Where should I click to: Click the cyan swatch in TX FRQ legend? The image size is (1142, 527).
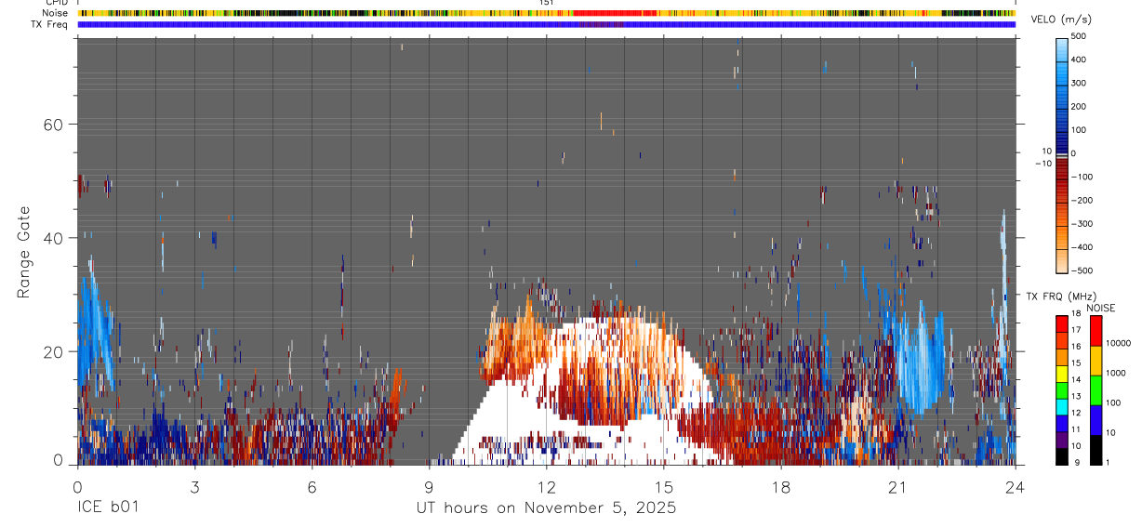(x=1061, y=407)
